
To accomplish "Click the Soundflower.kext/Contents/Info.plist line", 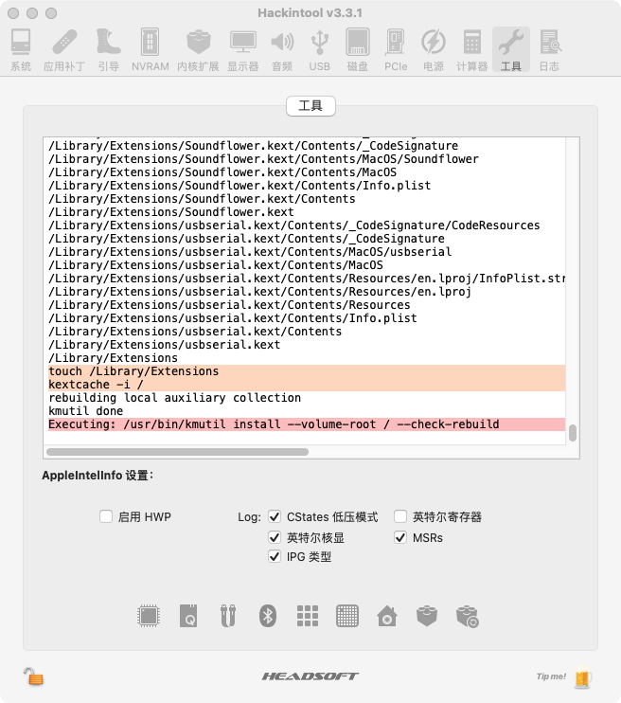I will point(240,185).
